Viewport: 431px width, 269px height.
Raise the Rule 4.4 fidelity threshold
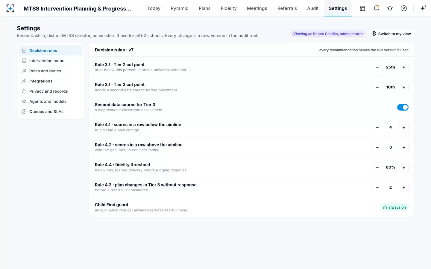tap(404, 167)
